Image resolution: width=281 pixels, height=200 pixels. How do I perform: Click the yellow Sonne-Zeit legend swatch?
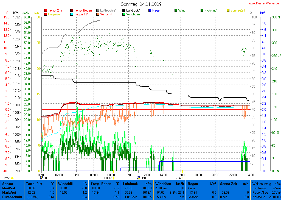pyautogui.click(x=228, y=11)
